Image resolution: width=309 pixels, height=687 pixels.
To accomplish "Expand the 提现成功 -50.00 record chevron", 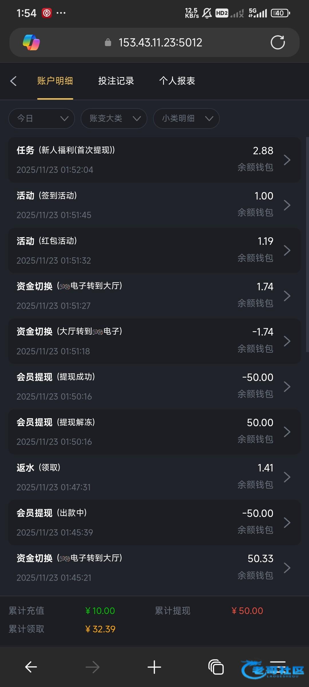I will 287,386.
